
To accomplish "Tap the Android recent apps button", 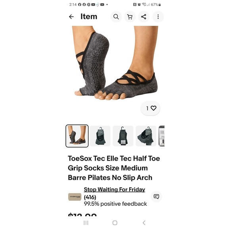I will point(86,223).
